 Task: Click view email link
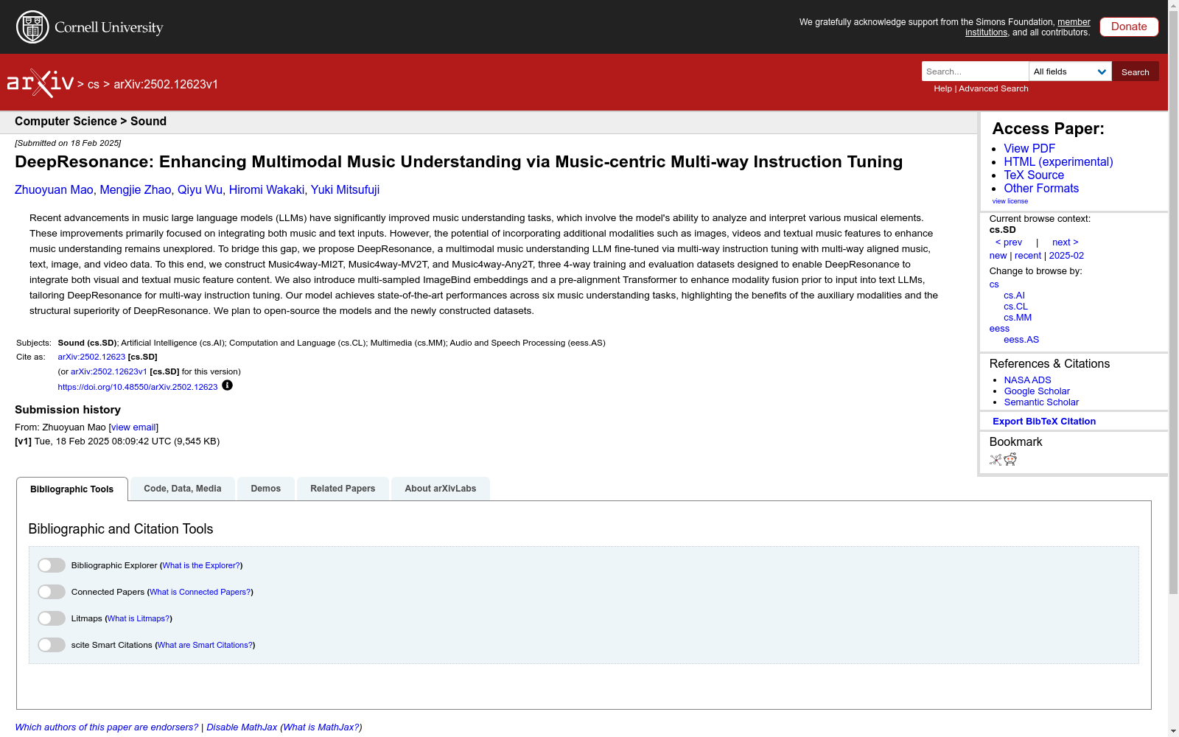pyautogui.click(x=133, y=427)
